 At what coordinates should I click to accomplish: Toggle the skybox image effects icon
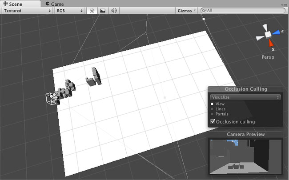pyautogui.click(x=103, y=11)
